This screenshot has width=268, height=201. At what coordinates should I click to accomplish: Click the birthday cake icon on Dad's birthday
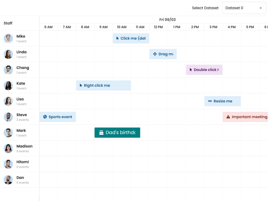pos(101,132)
